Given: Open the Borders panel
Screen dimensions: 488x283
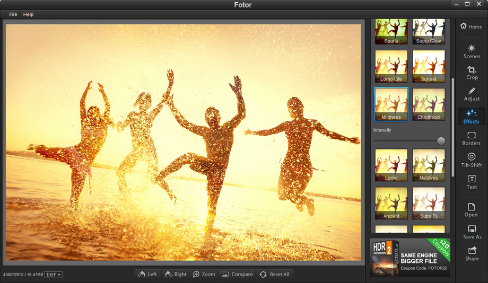Looking at the screenshot, I should click(x=471, y=138).
